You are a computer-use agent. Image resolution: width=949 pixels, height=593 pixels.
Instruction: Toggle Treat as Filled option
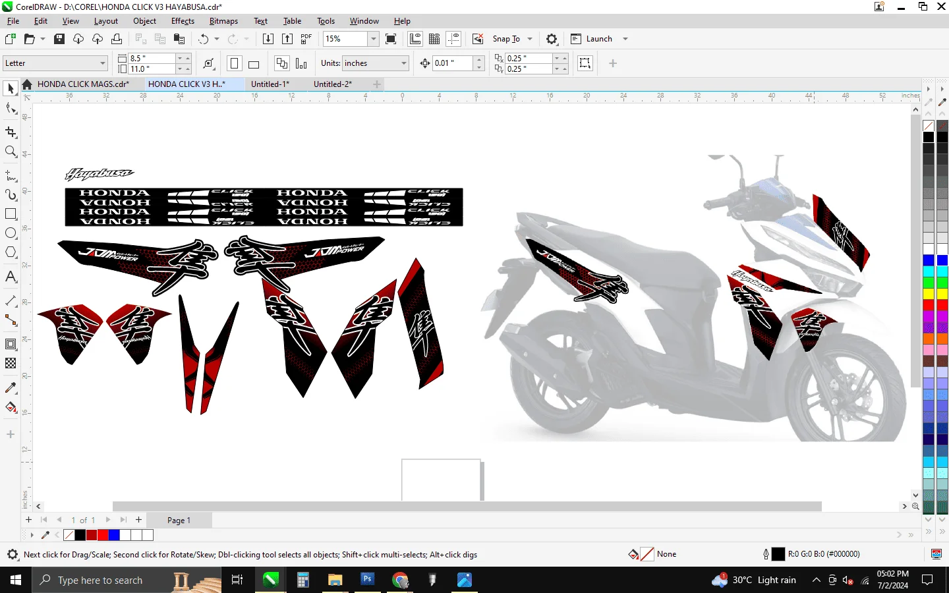(585, 63)
